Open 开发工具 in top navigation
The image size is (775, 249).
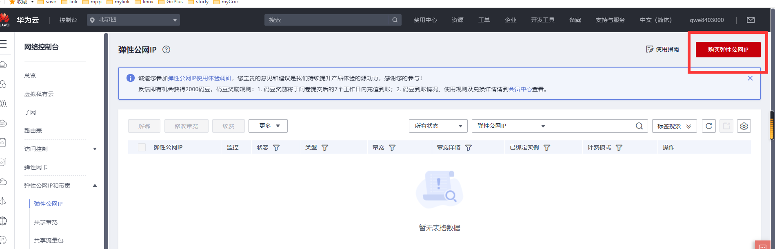click(x=543, y=20)
